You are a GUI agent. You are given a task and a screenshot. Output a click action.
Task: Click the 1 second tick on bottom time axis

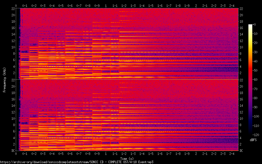106,153
